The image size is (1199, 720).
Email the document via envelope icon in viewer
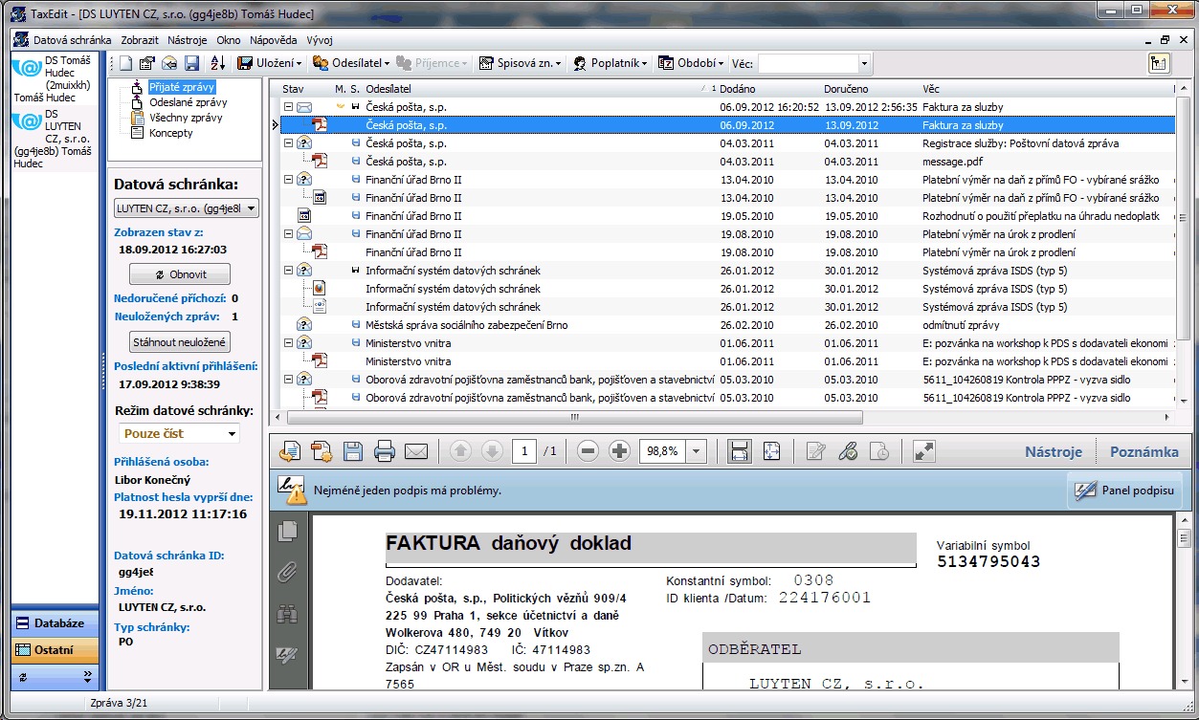415,451
